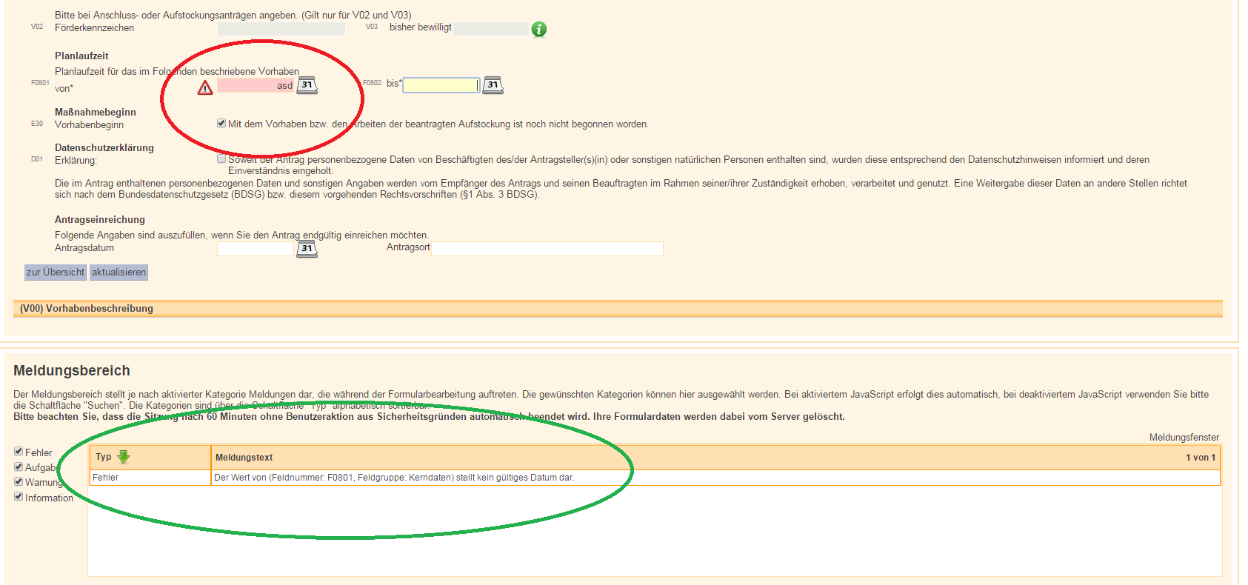The height and width of the screenshot is (585, 1248).
Task: Click the 'Datenschutzerklärung' section heading
Action: click(104, 147)
